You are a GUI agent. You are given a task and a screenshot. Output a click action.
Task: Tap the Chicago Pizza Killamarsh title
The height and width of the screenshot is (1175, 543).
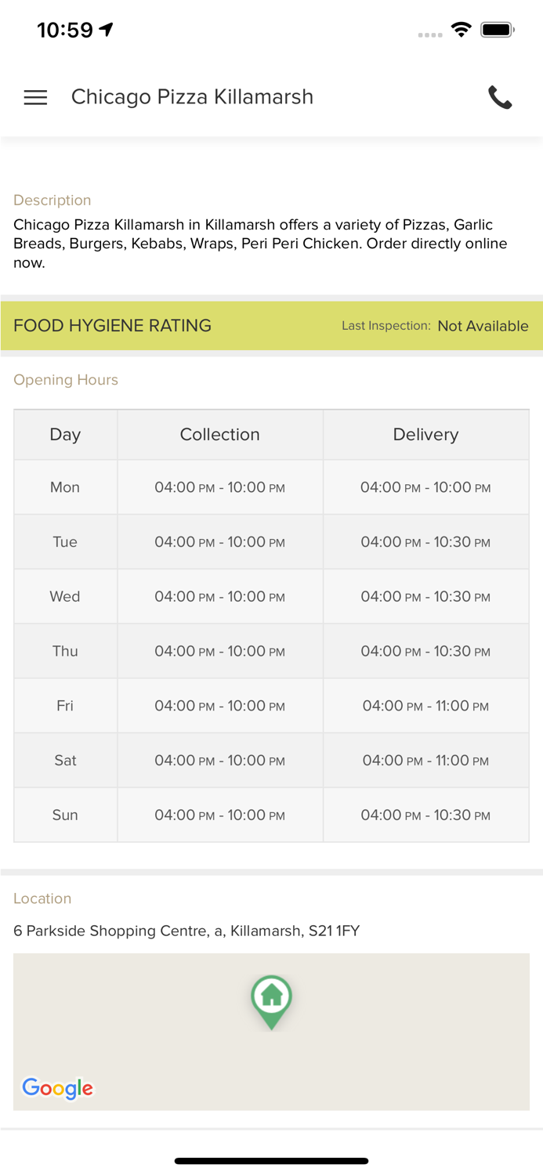point(192,97)
